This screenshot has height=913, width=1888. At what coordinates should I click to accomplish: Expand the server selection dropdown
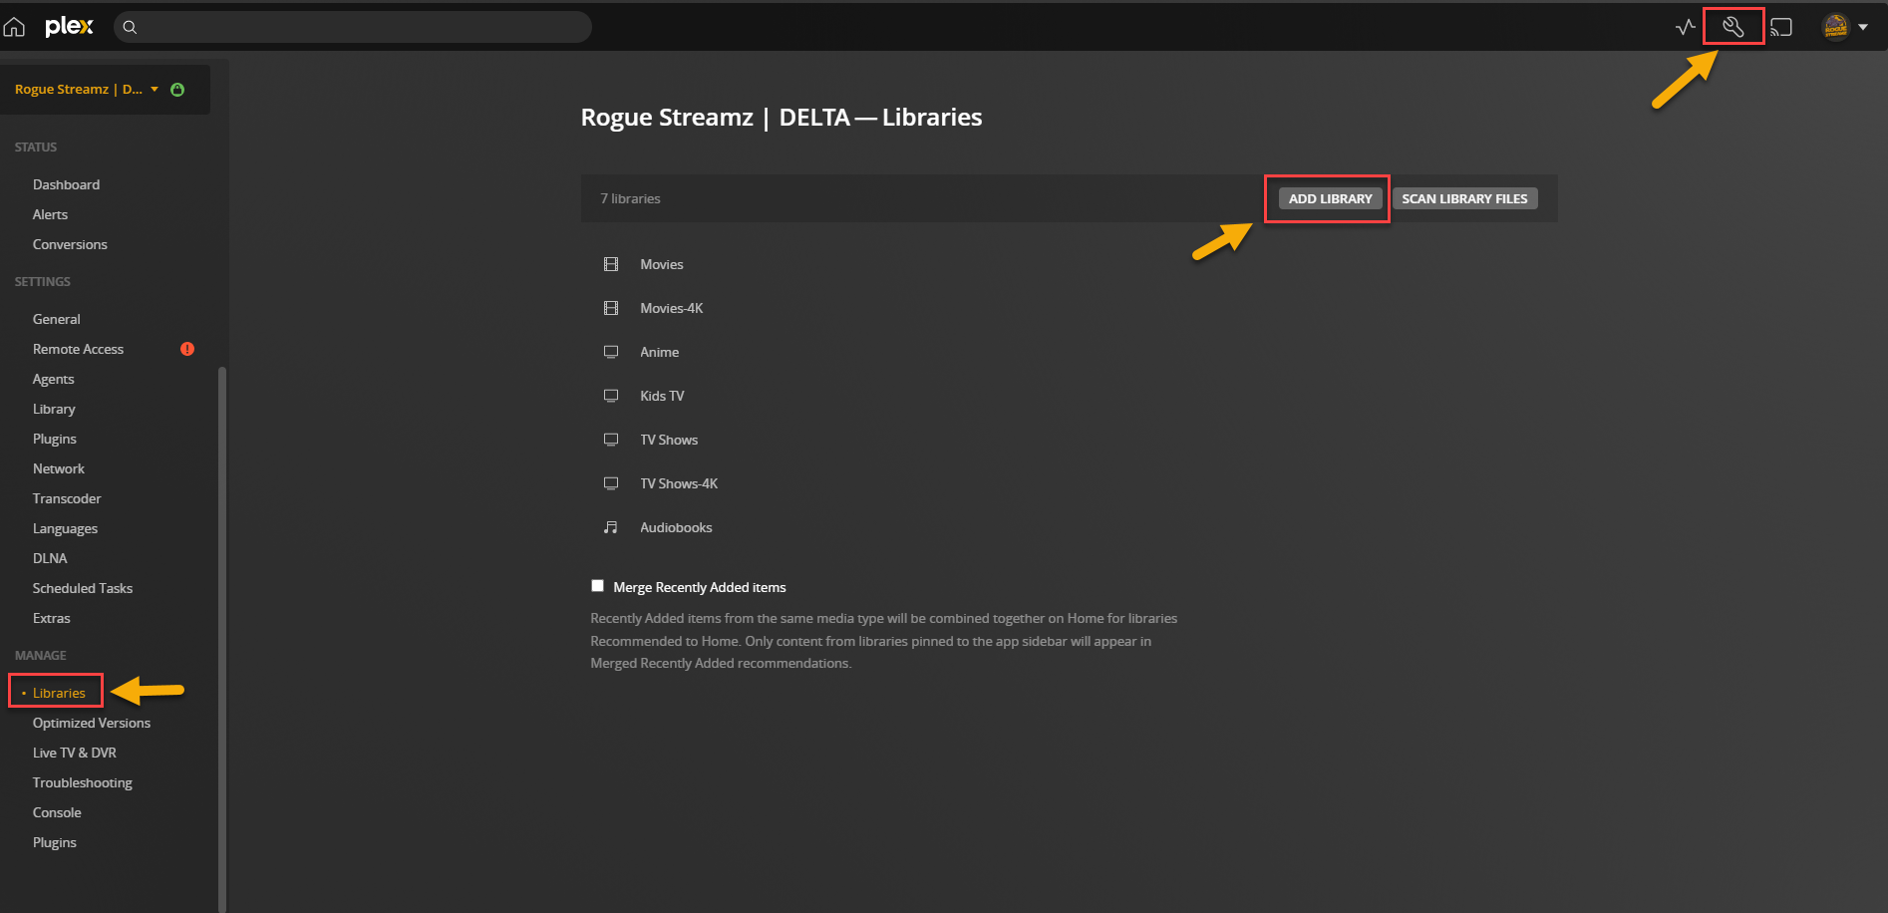click(x=155, y=89)
